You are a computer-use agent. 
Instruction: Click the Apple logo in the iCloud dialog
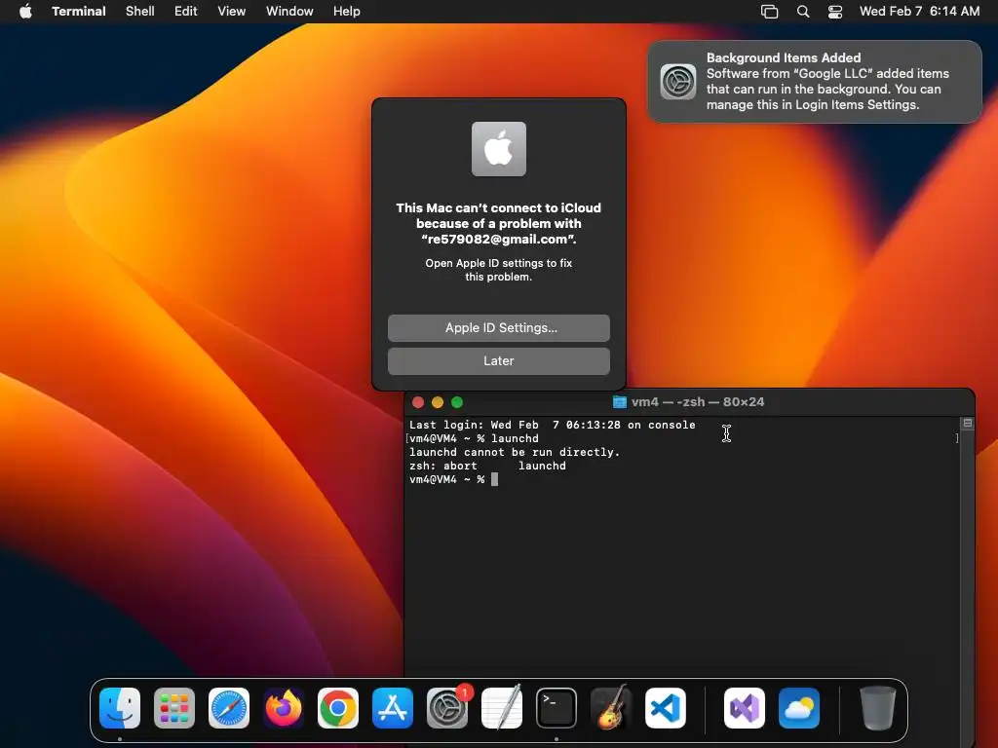pos(499,149)
